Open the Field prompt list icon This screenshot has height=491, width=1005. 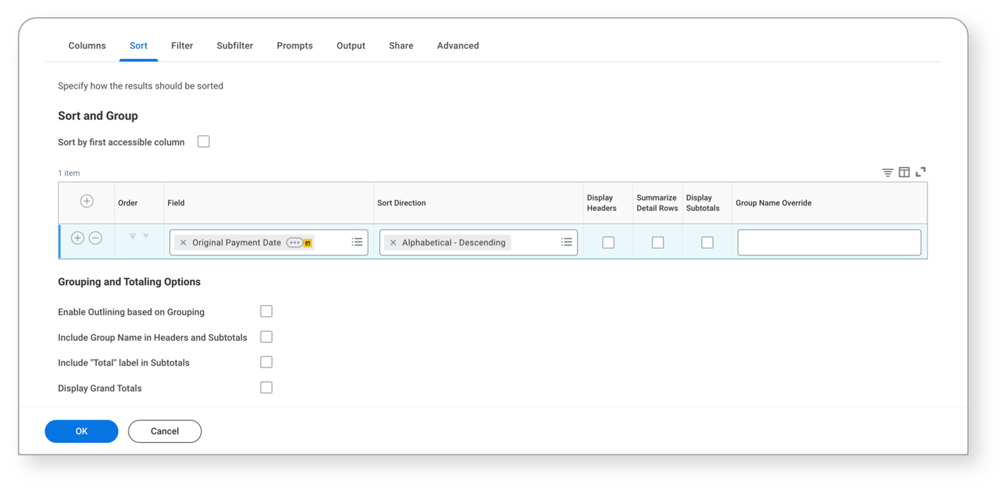click(x=357, y=242)
